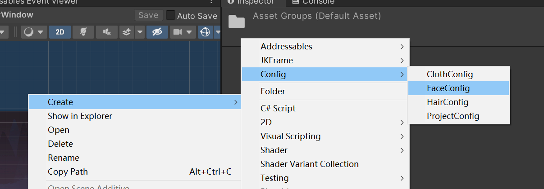Toggle the scene gizmos icon

(205, 32)
